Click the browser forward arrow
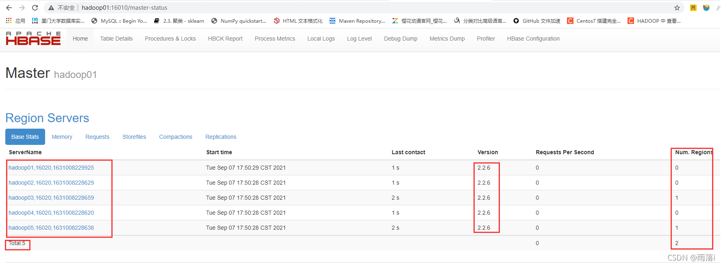This screenshot has width=721, height=265. pos(22,8)
